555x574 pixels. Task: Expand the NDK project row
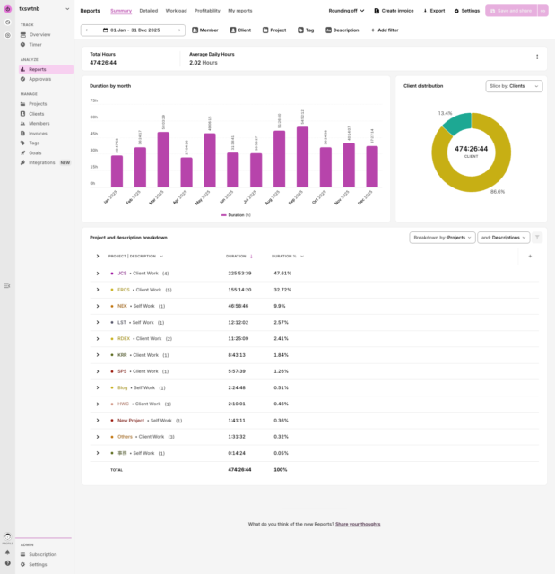tap(98, 306)
